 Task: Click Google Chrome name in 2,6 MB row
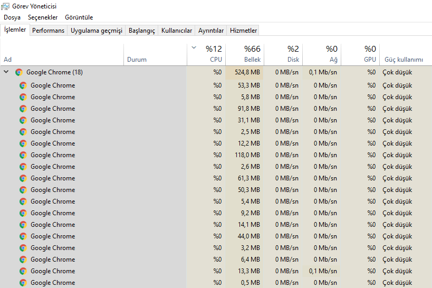53,167
